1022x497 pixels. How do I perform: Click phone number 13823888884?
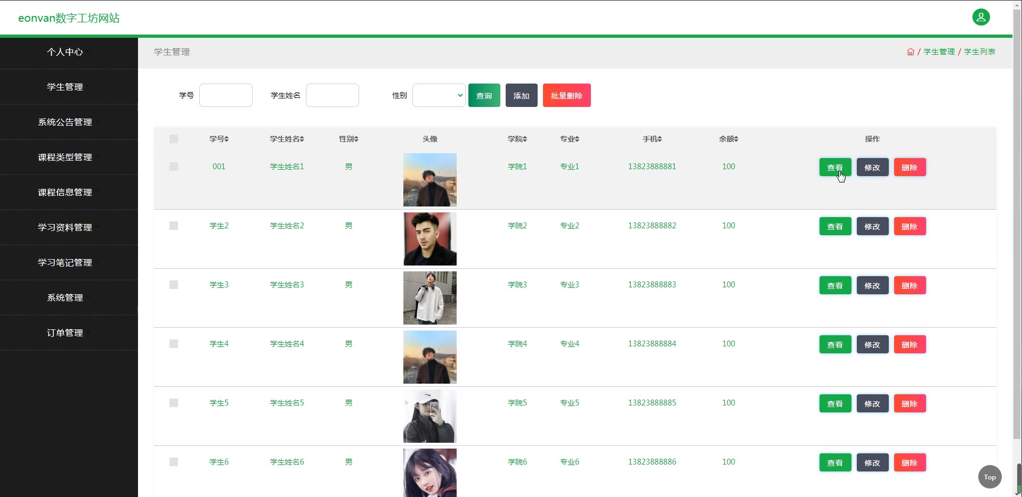coord(652,344)
